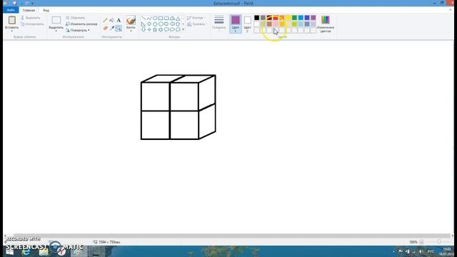Click the zoom out minus button
This screenshot has width=457, height=257.
click(421, 242)
